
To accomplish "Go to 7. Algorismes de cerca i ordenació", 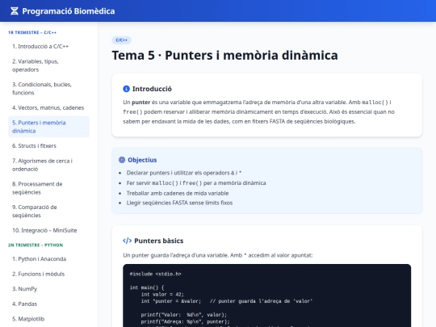I will click(x=49, y=165).
